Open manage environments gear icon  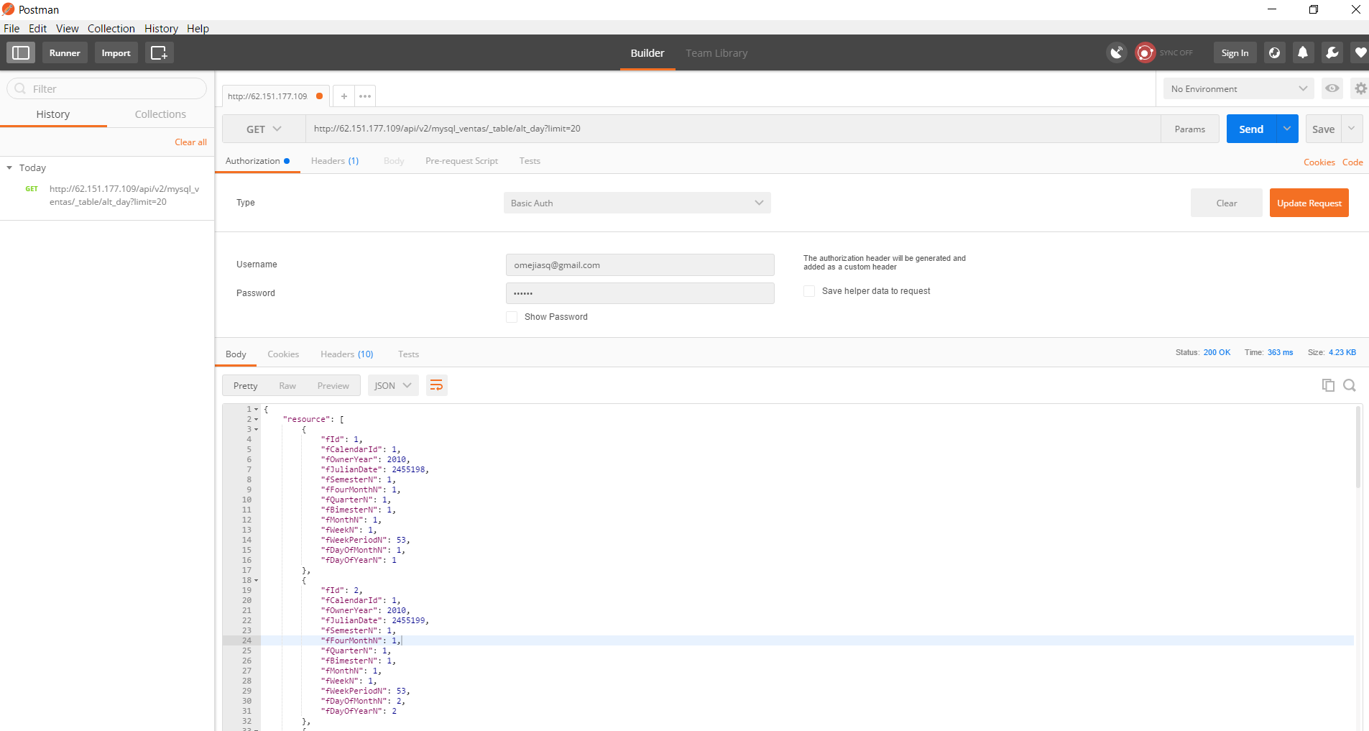(1360, 88)
